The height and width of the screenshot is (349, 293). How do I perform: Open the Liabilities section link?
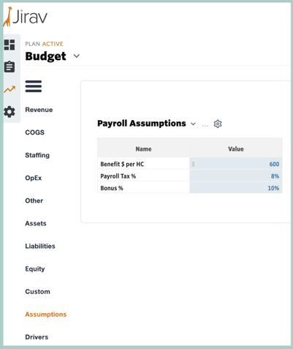(40, 246)
